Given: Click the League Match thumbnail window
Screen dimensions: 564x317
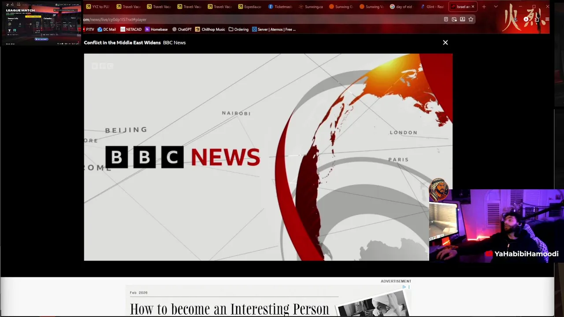Looking at the screenshot, I should pyautogui.click(x=41, y=23).
